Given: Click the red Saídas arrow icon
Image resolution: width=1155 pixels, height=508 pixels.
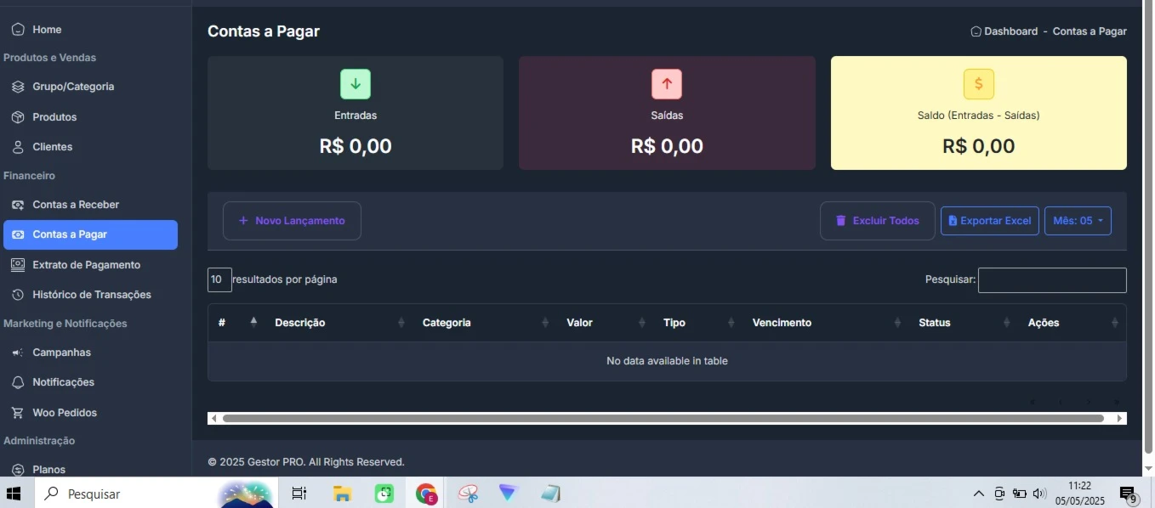Looking at the screenshot, I should click(x=667, y=84).
